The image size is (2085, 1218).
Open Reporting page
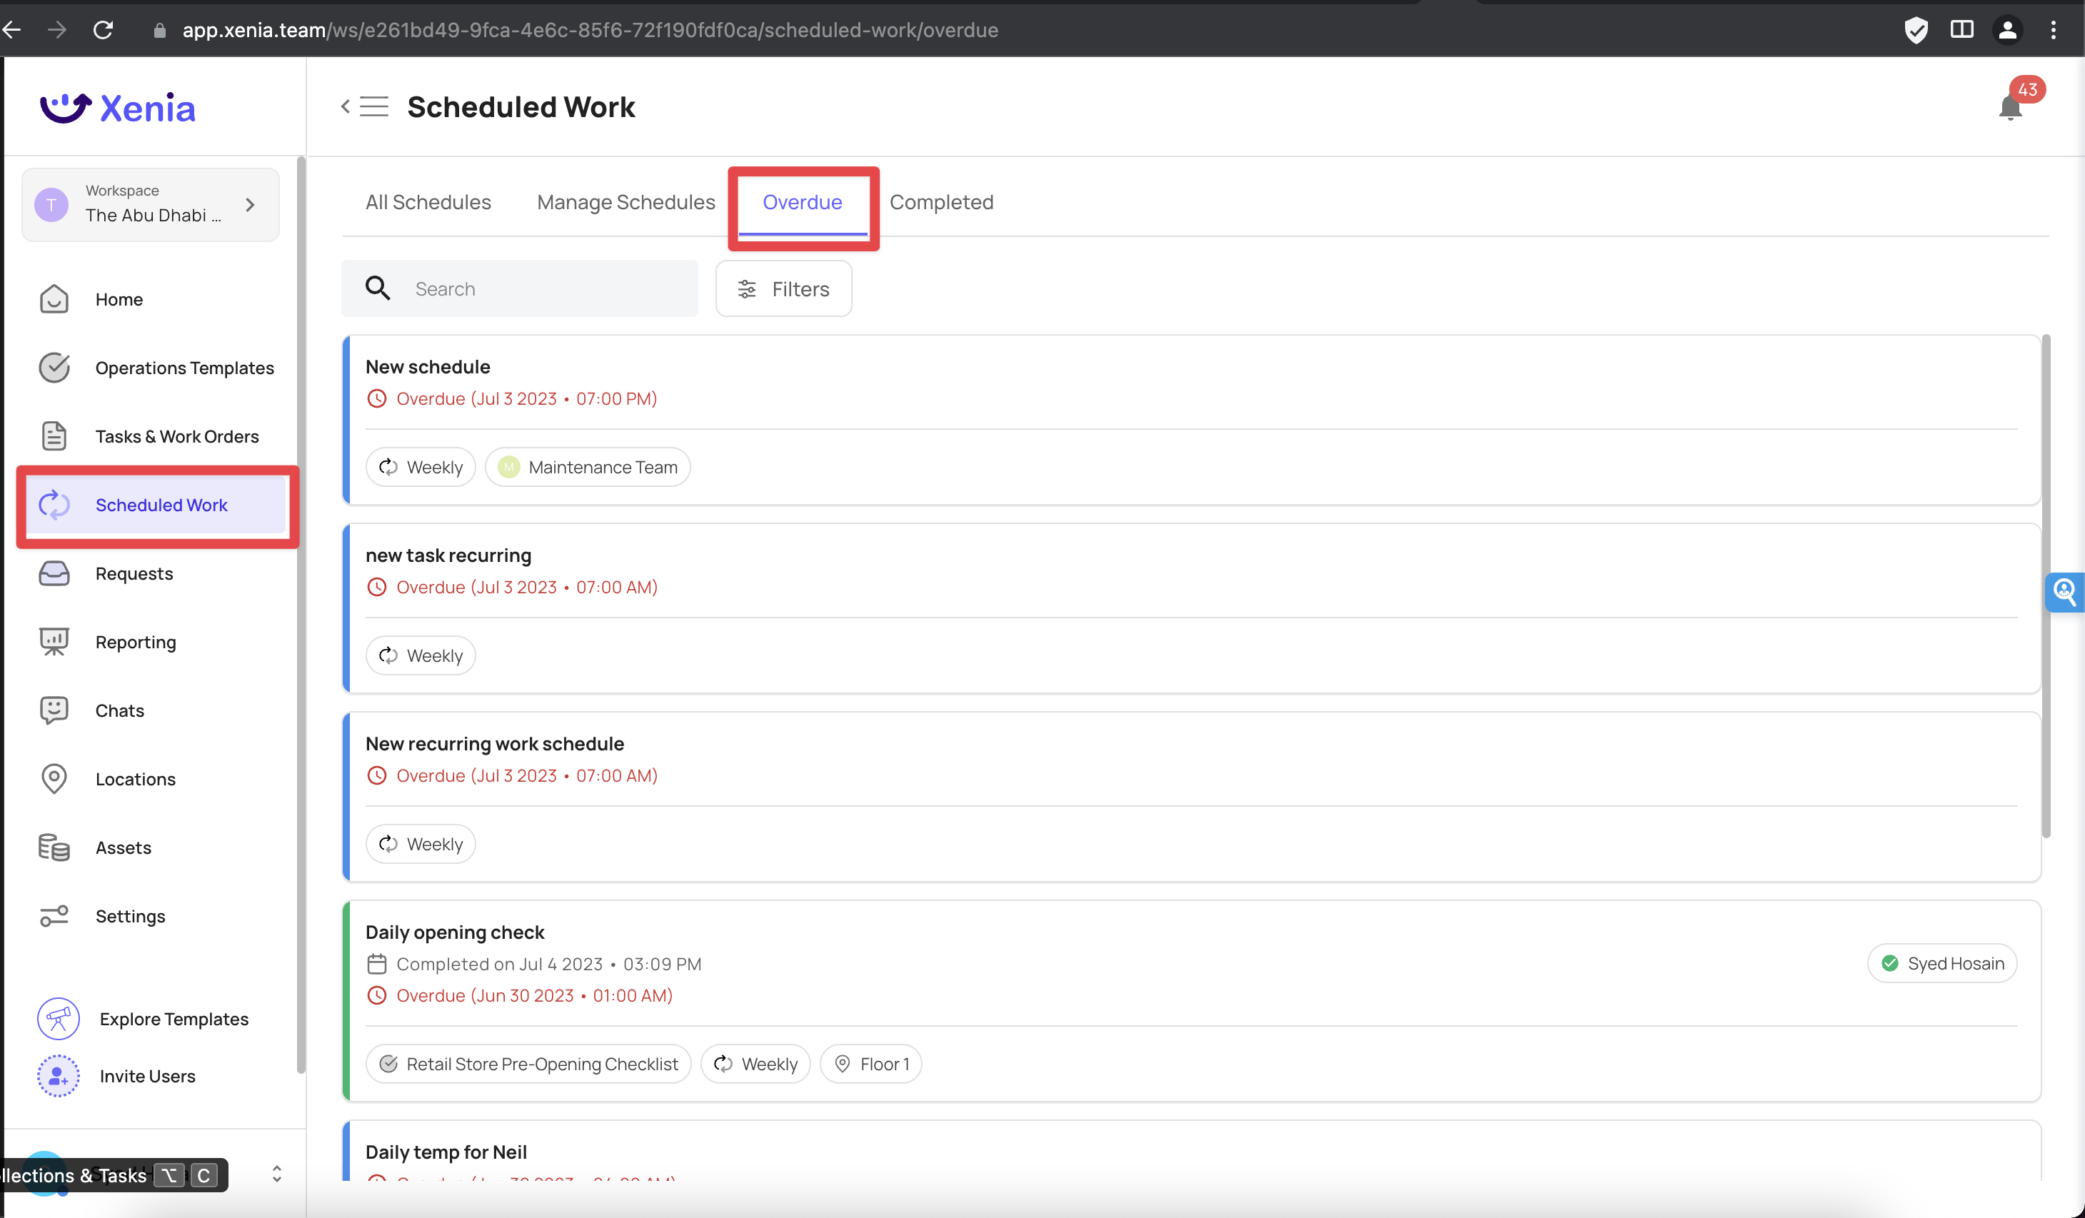point(136,642)
